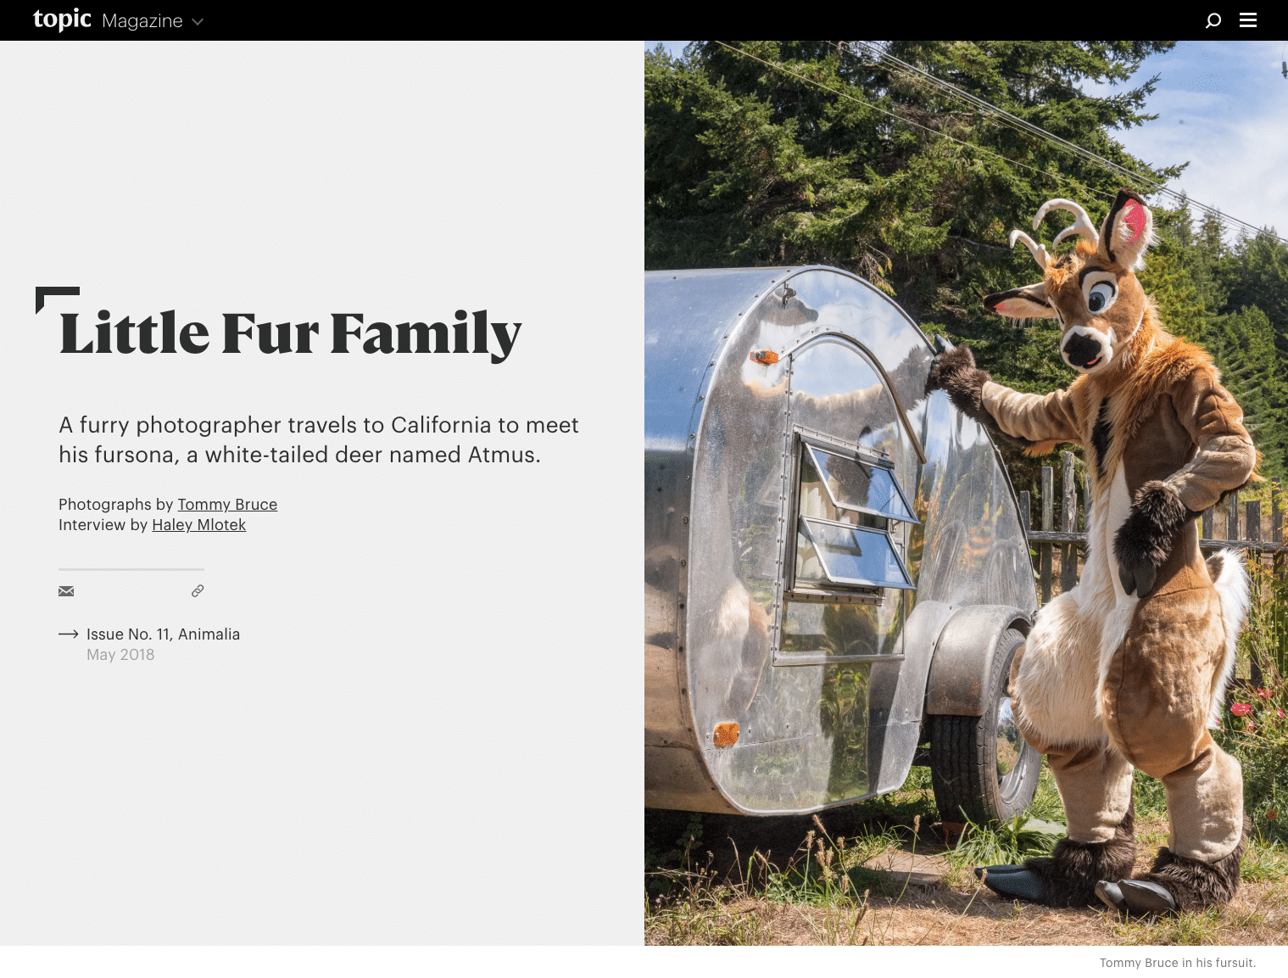Open the search magnifier icon
The width and height of the screenshot is (1288, 978).
[1213, 20]
